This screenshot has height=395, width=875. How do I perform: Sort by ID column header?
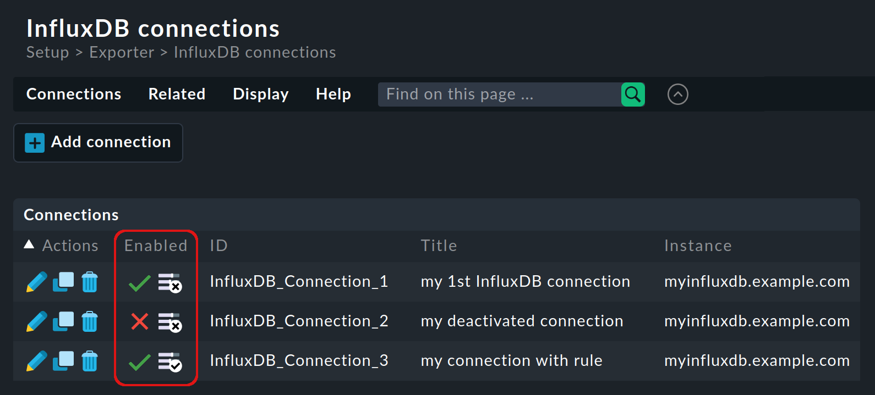pos(218,246)
